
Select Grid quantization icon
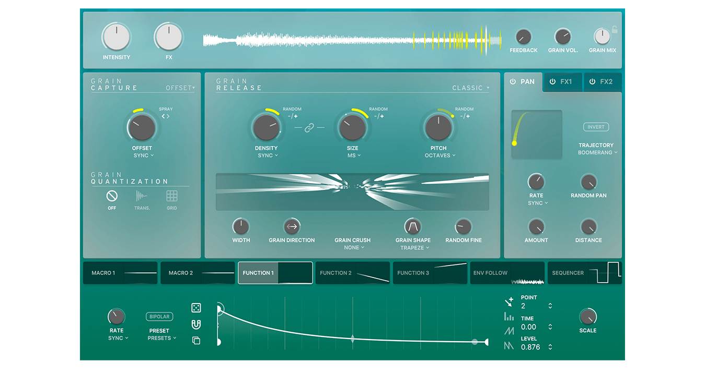click(172, 196)
